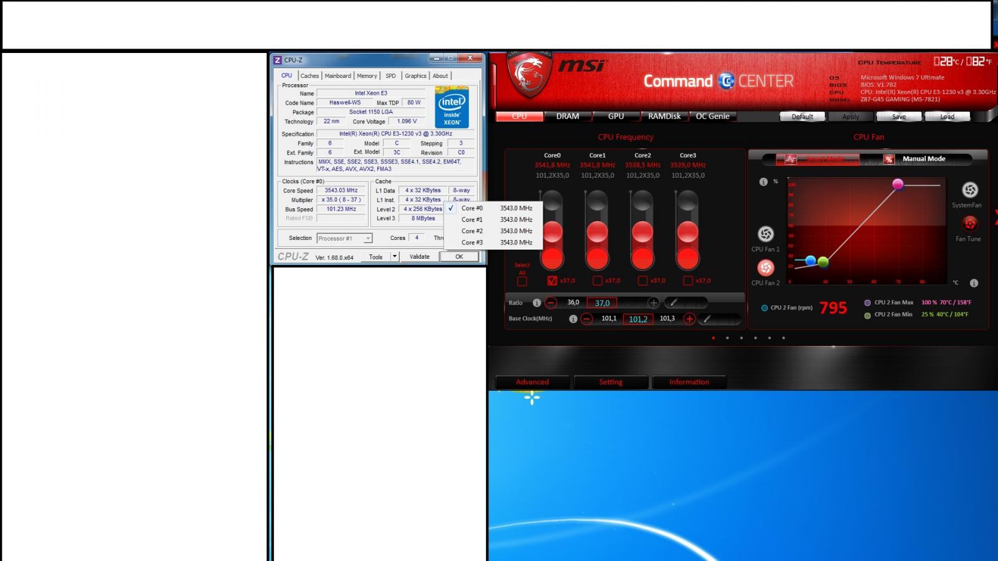Open the Tools dropdown arrow in CPU-Z

394,256
